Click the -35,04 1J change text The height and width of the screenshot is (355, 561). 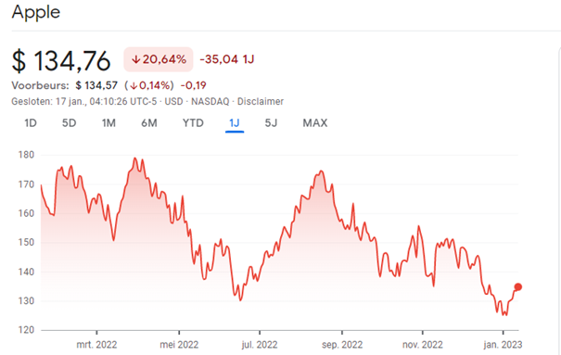point(227,59)
